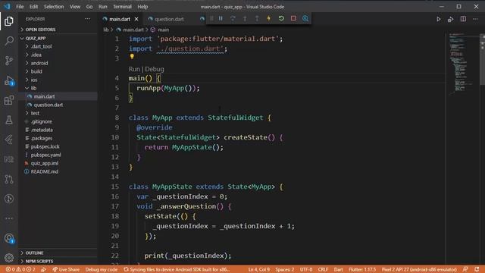
Task: Show additional activity bar views ellipsis
Action: (9, 218)
